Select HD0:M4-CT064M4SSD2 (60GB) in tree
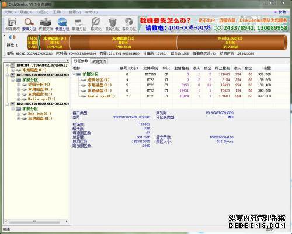 click(x=42, y=65)
